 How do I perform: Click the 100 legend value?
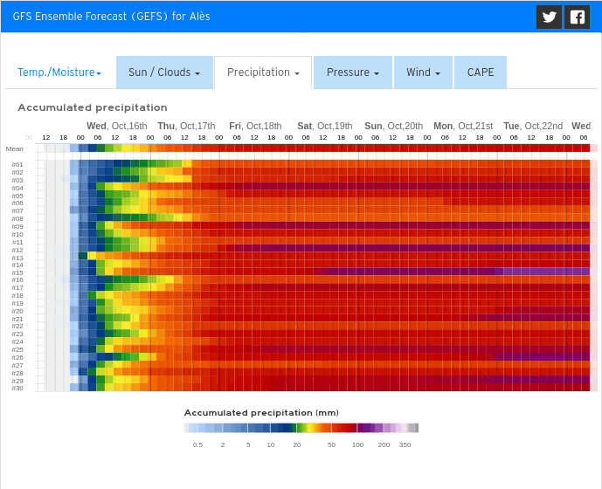(357, 444)
